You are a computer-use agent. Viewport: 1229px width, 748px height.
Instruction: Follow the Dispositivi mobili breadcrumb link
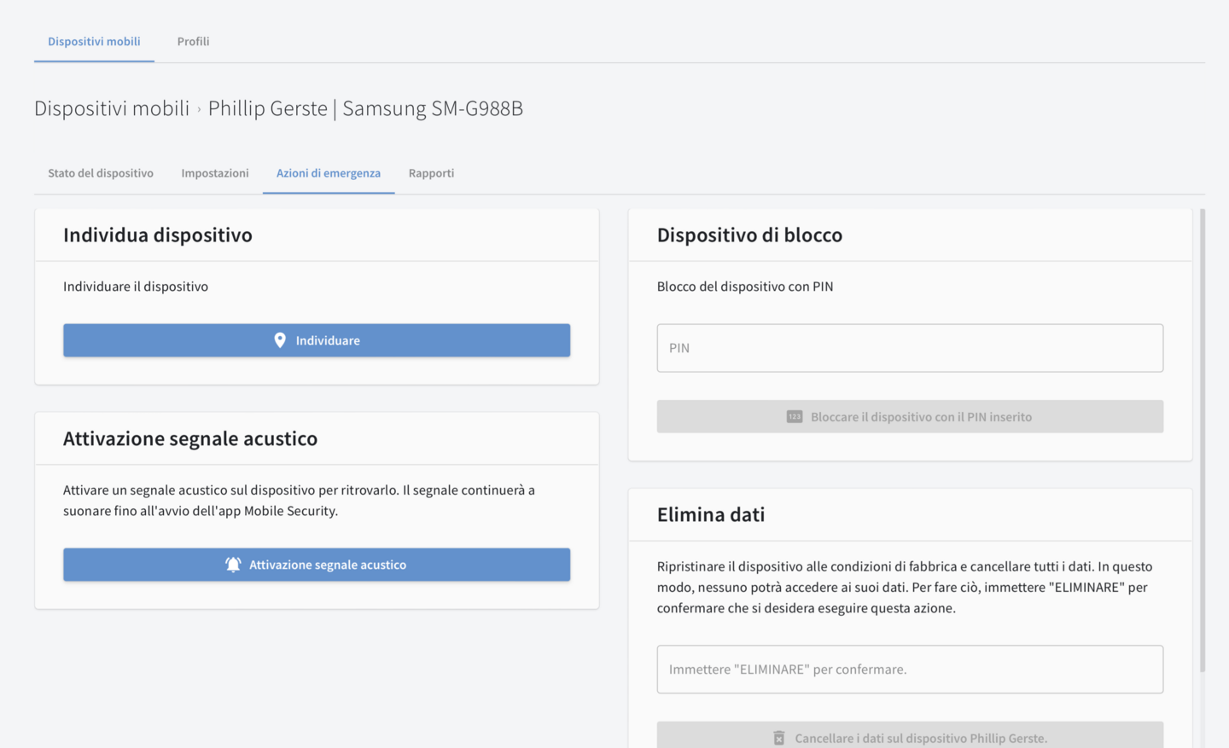tap(112, 108)
